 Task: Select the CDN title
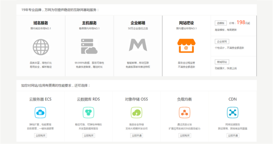click(232, 99)
